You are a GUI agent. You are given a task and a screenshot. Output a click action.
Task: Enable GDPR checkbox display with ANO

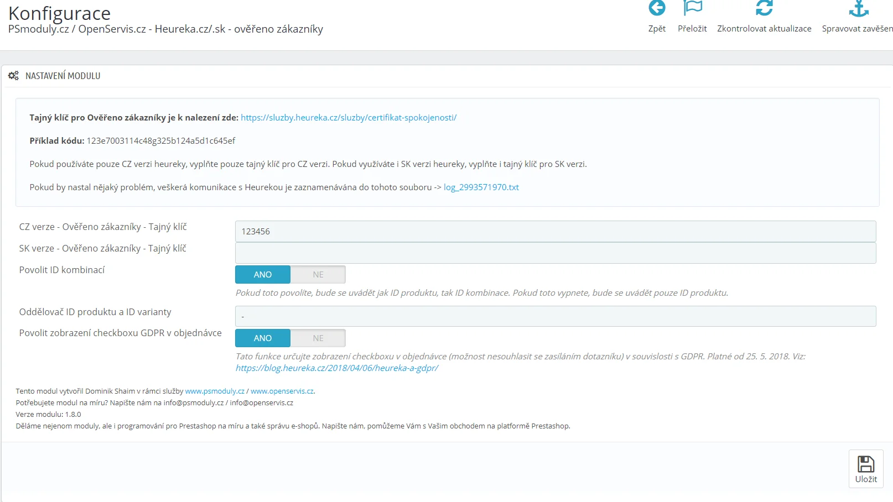(x=263, y=338)
